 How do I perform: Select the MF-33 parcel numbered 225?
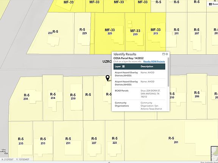click(x=109, y=33)
